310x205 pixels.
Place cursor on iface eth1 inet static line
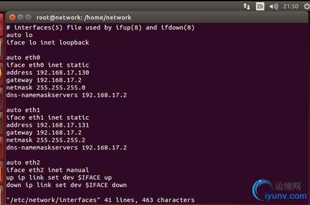(48, 118)
